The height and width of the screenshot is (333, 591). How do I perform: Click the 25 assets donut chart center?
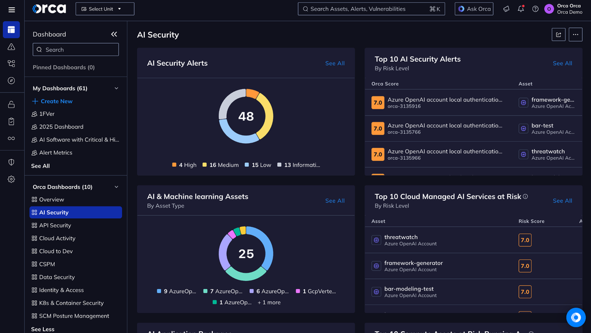tap(246, 253)
